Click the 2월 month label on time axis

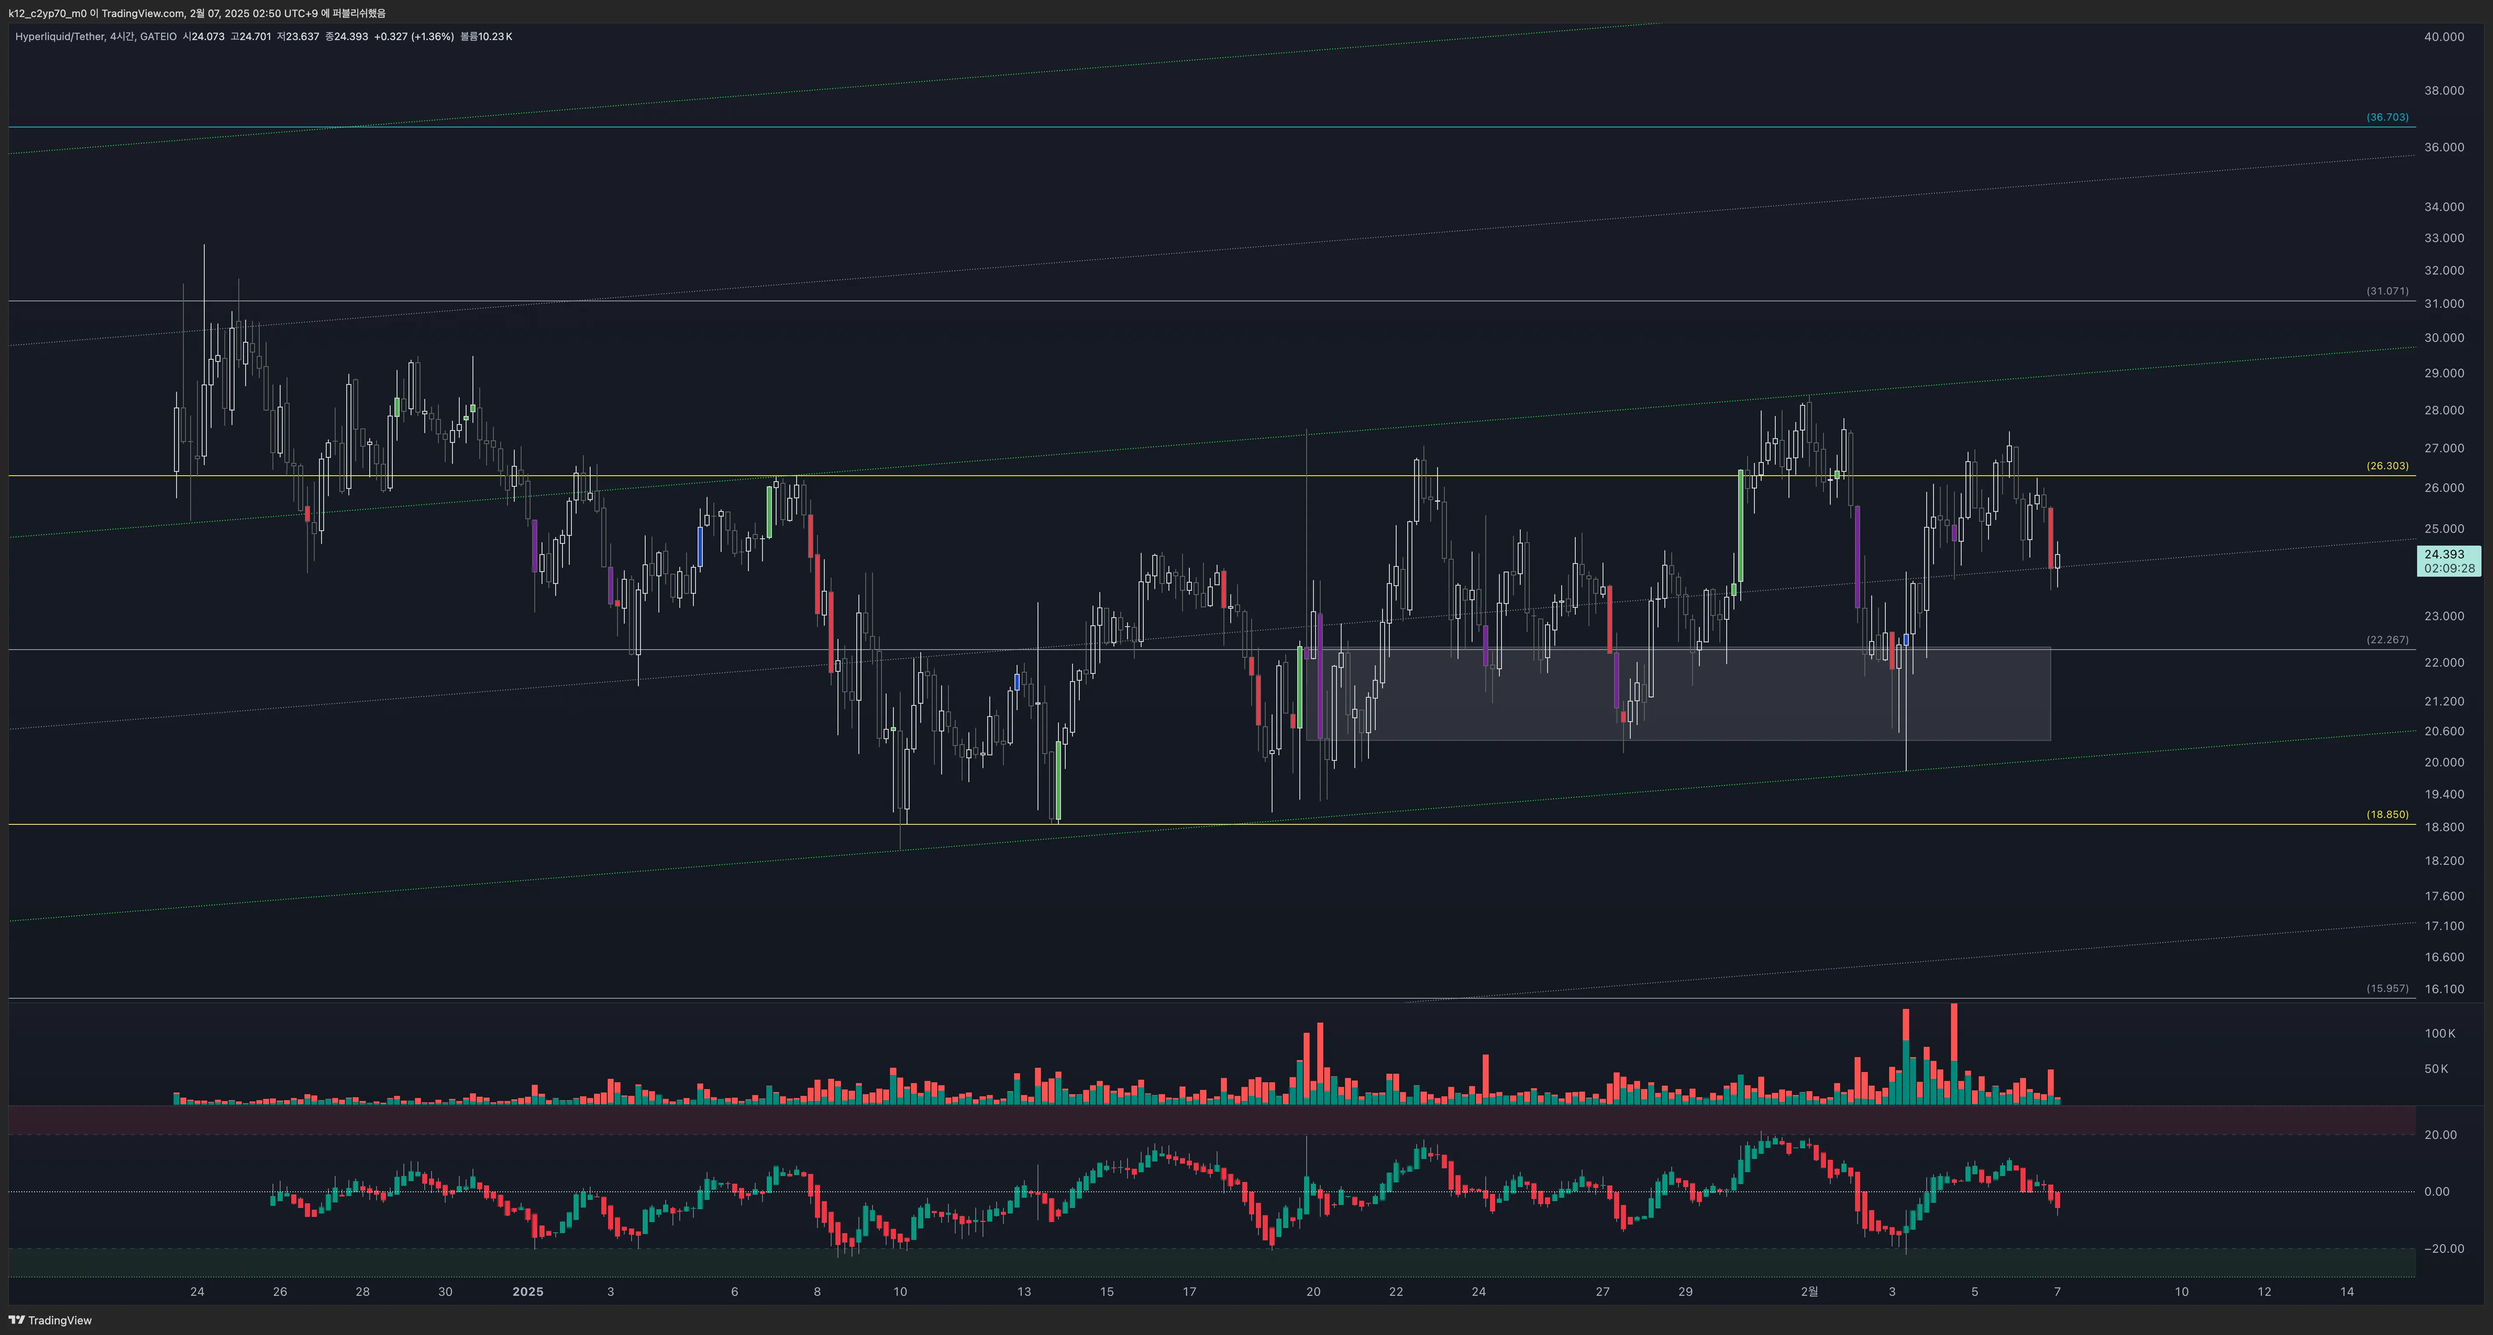coord(1809,1292)
